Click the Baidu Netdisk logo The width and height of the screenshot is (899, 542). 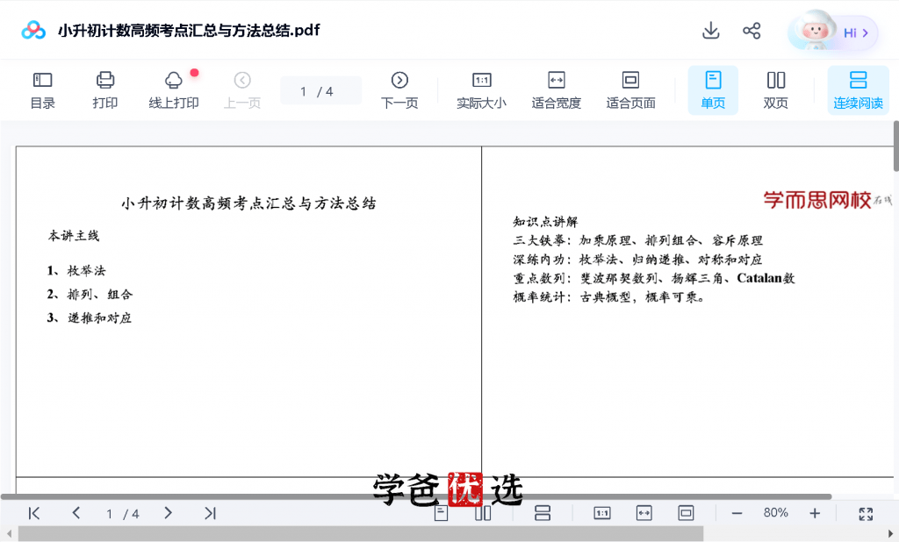pyautogui.click(x=33, y=31)
